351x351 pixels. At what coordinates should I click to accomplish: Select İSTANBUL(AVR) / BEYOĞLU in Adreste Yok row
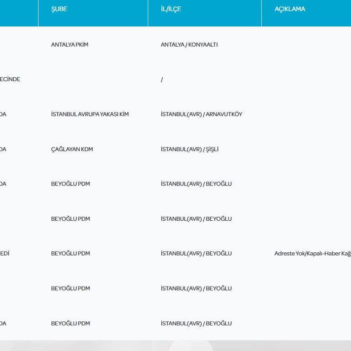point(196,253)
